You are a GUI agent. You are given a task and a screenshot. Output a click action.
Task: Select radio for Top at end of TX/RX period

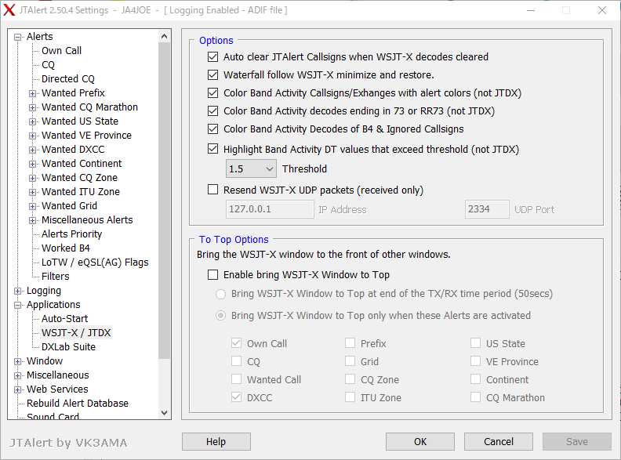[x=220, y=294]
